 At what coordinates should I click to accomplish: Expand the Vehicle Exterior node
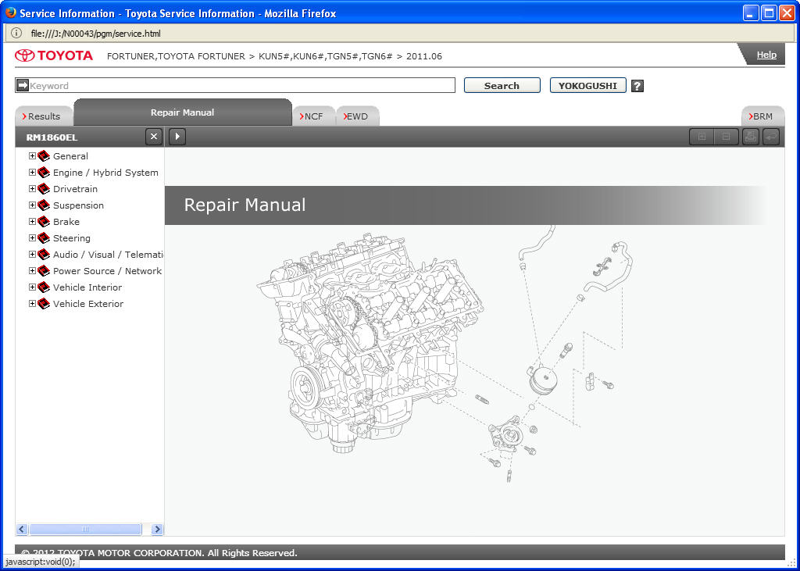coord(32,304)
